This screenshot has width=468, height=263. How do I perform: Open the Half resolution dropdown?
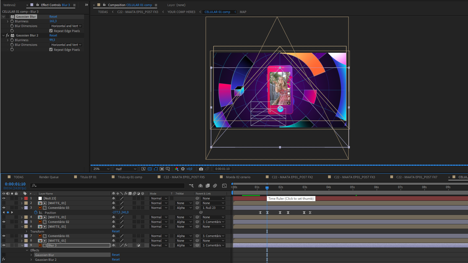(126, 169)
